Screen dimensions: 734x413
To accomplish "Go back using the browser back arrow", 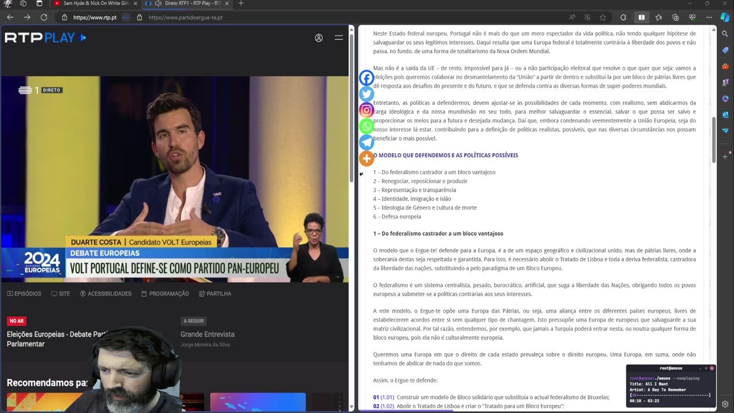I will [10, 17].
